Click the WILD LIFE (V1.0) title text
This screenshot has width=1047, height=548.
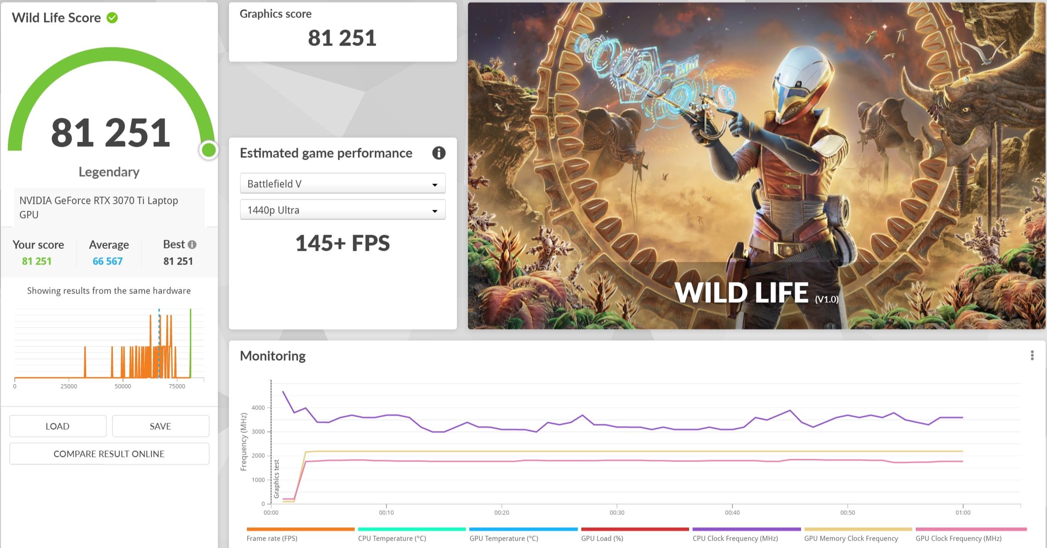point(756,293)
